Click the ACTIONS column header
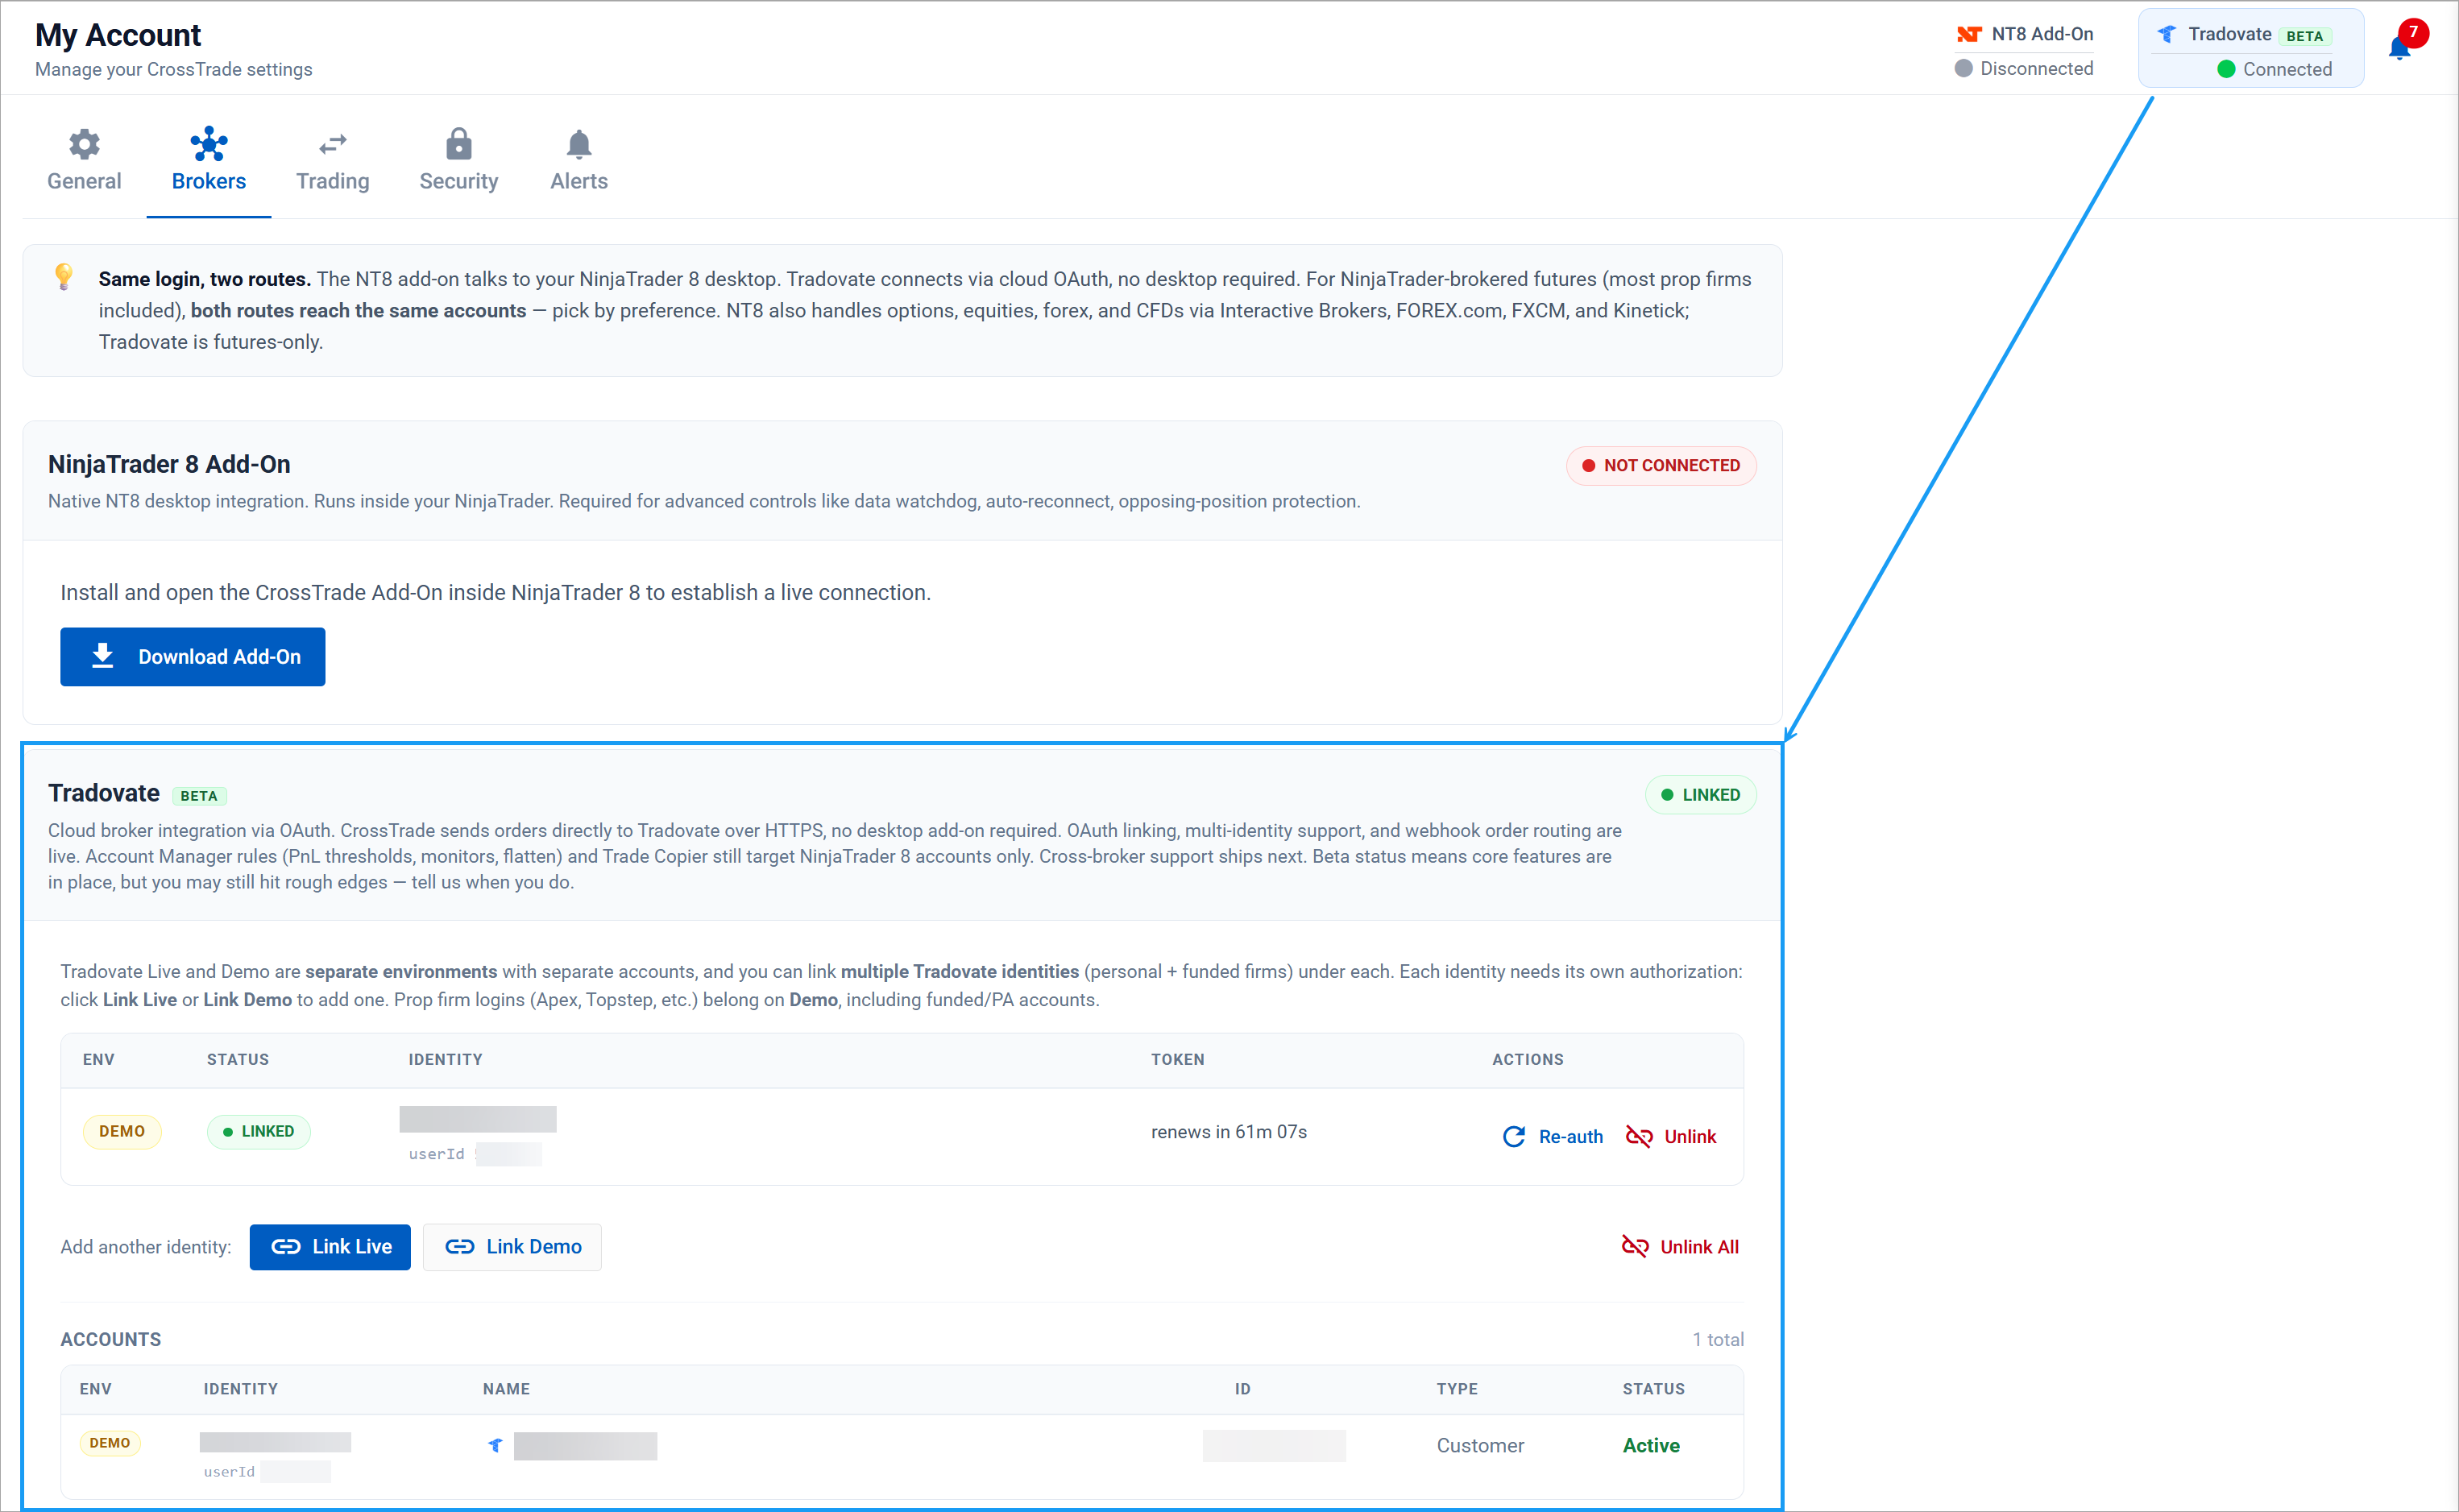 click(x=1528, y=1060)
